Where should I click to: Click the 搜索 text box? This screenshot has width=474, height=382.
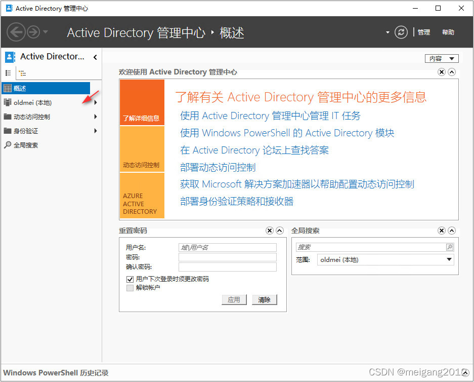point(371,247)
